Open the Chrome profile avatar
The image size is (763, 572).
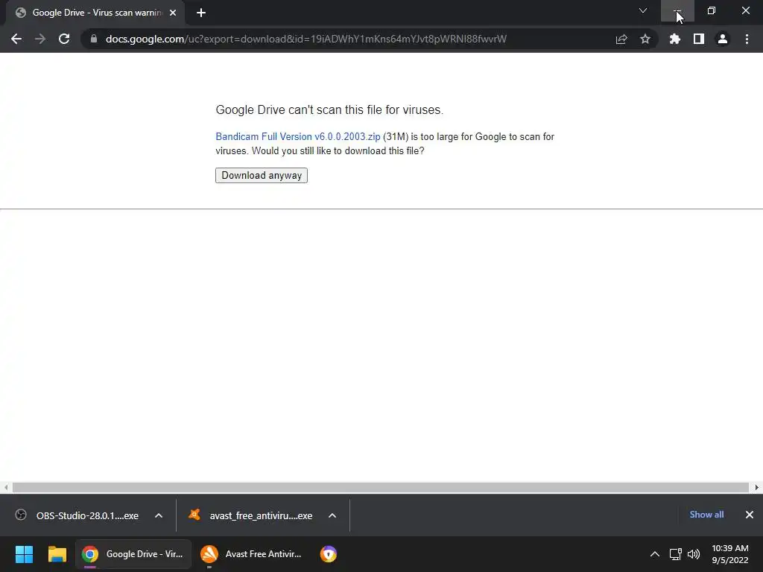click(x=723, y=39)
